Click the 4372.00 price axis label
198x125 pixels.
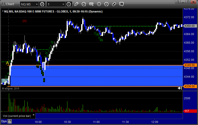[189, 17]
